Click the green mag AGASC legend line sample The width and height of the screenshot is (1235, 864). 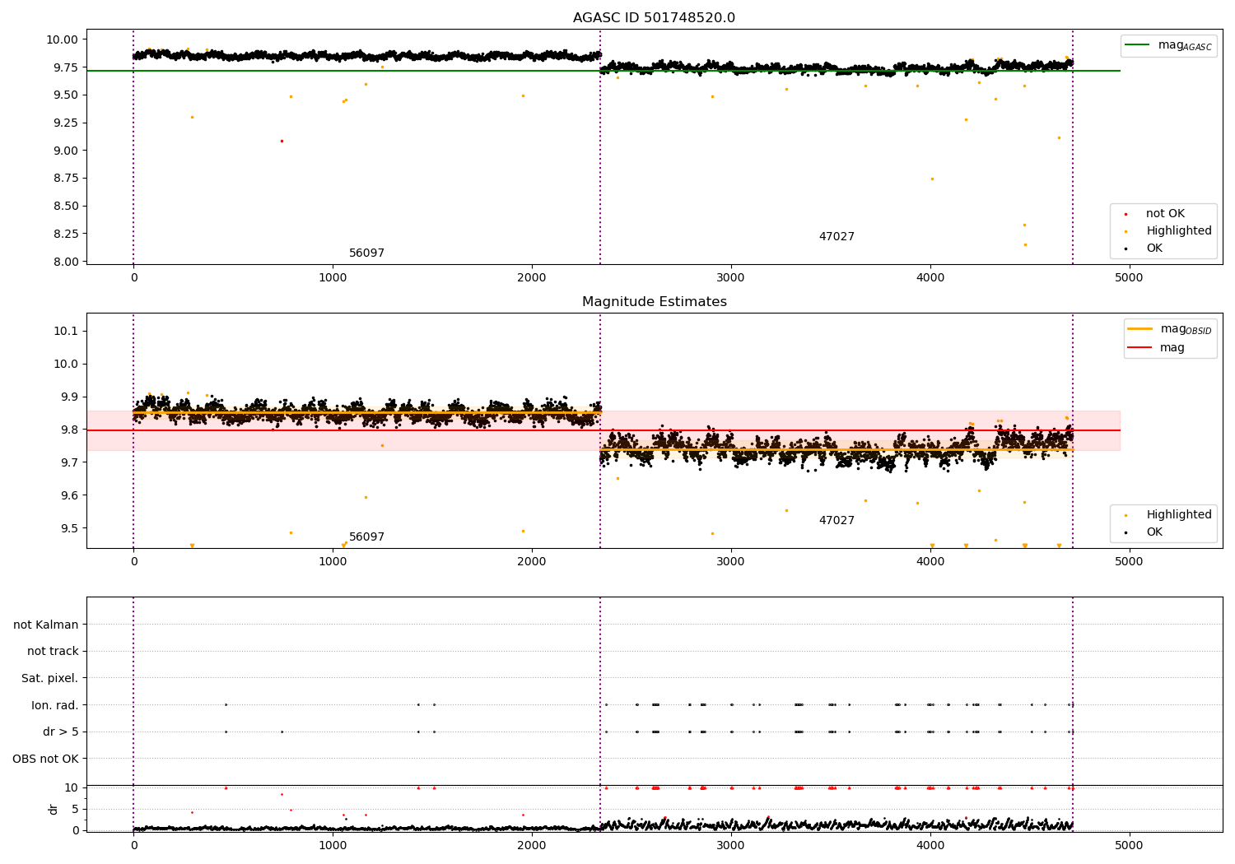tap(1139, 45)
